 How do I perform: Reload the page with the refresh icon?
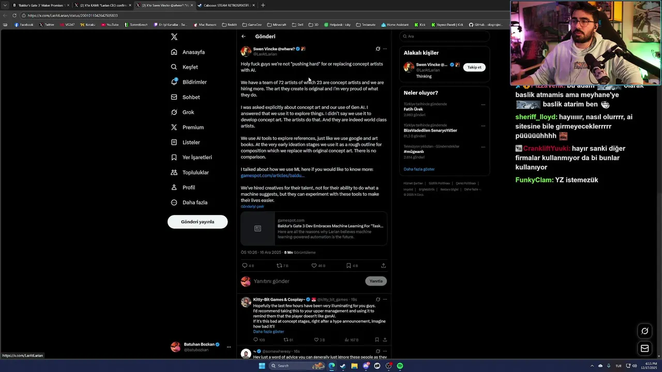14,16
